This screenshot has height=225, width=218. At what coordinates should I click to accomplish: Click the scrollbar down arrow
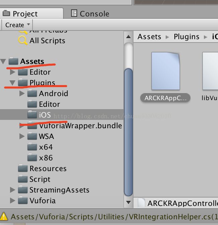pos(128,202)
